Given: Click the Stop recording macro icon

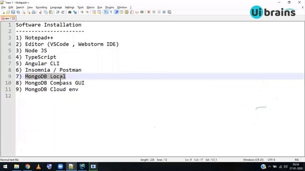Looking at the screenshot, I should coord(154,12).
